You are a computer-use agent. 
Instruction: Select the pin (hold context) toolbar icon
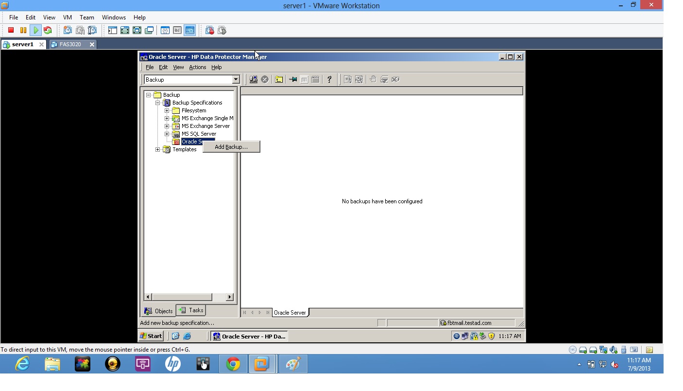(293, 79)
